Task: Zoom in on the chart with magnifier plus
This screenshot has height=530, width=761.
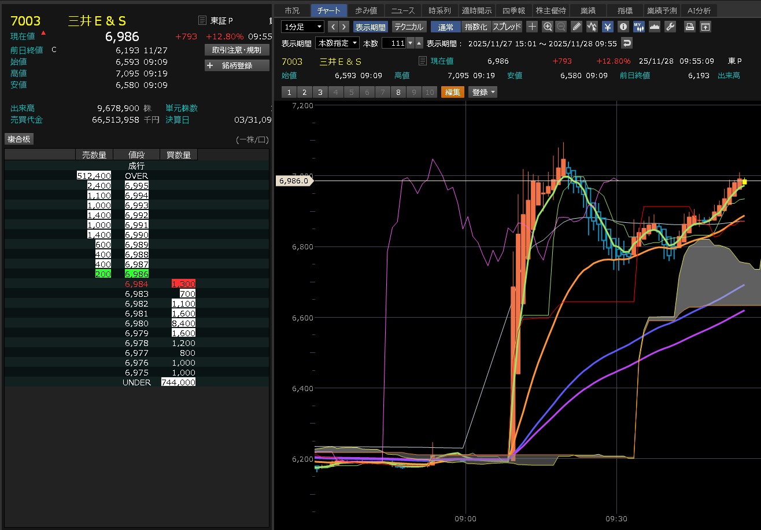Action: point(548,27)
